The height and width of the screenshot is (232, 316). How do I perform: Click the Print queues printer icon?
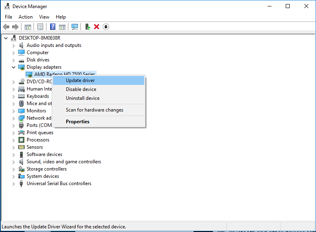click(21, 133)
